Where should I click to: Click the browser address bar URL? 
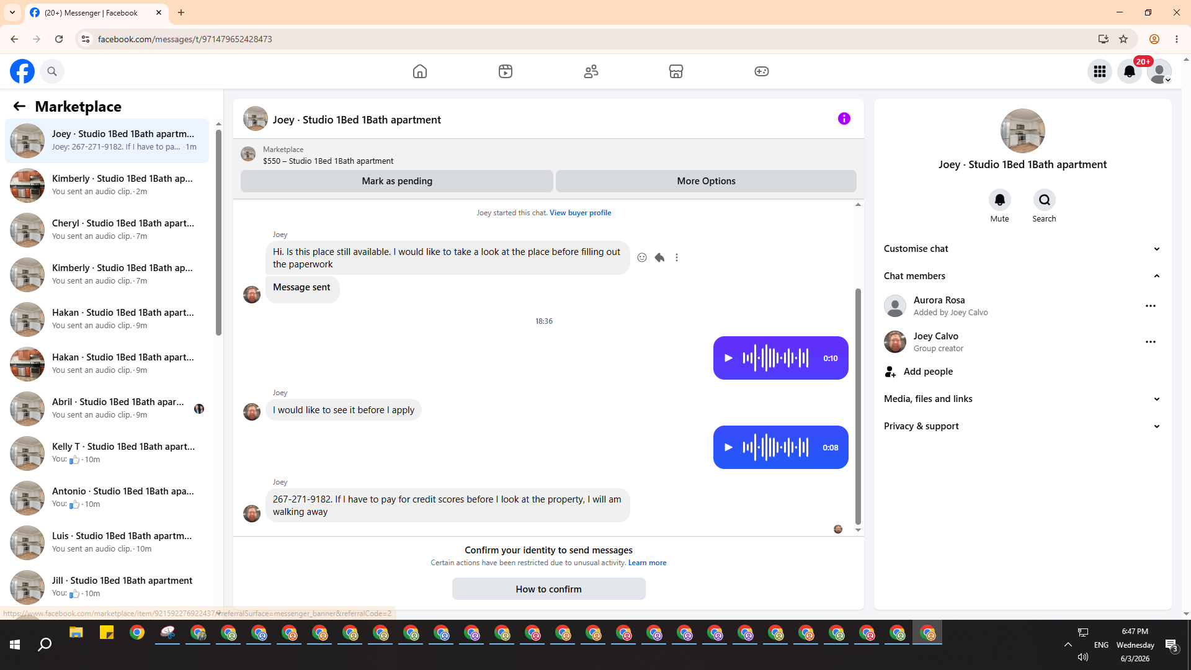click(x=185, y=39)
